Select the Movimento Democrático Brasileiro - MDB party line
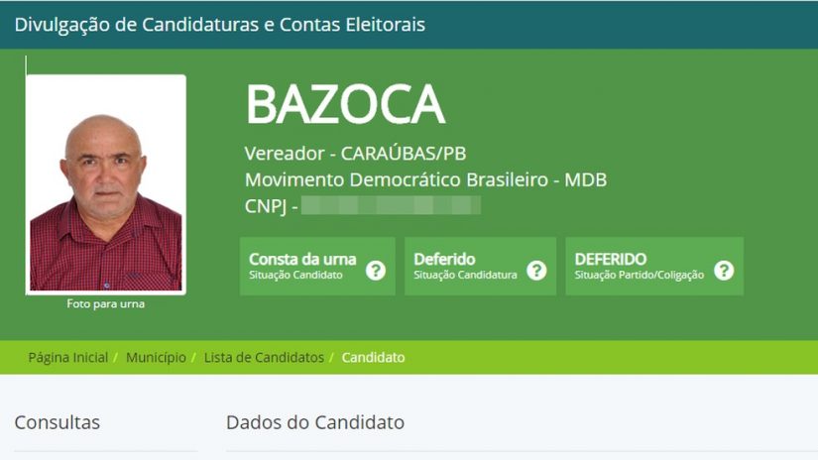Viewport: 818px width, 460px height. coord(425,179)
